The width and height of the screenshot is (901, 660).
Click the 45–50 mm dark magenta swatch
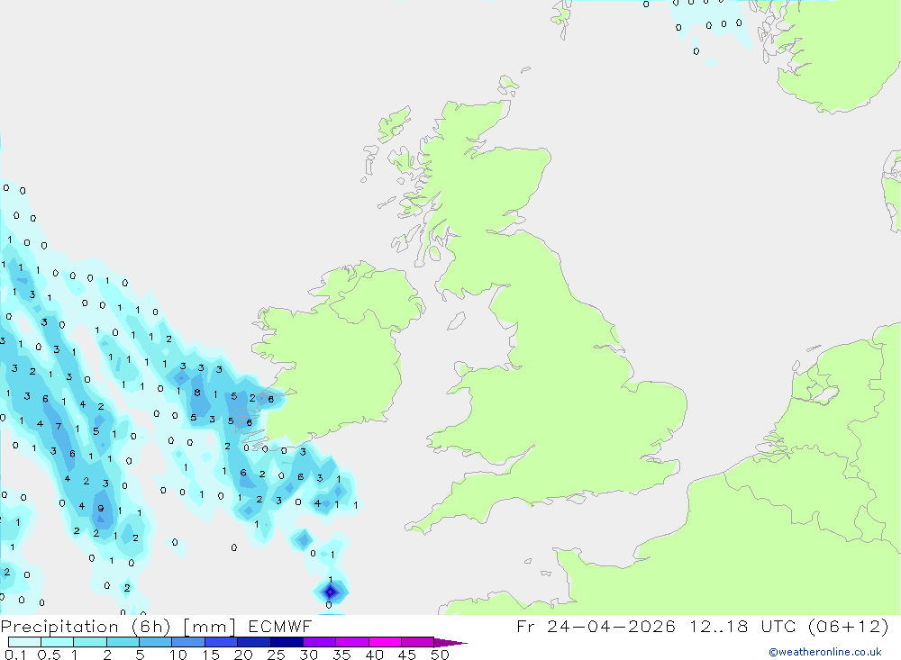(x=417, y=642)
